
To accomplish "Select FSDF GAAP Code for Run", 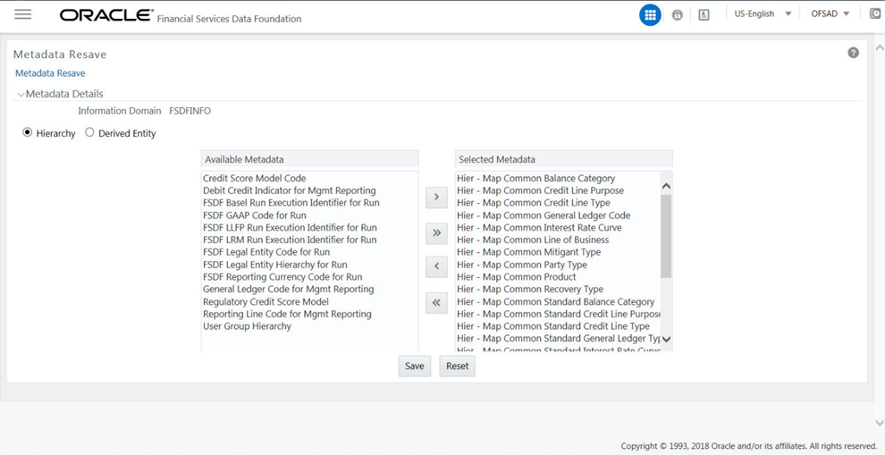I will (255, 215).
